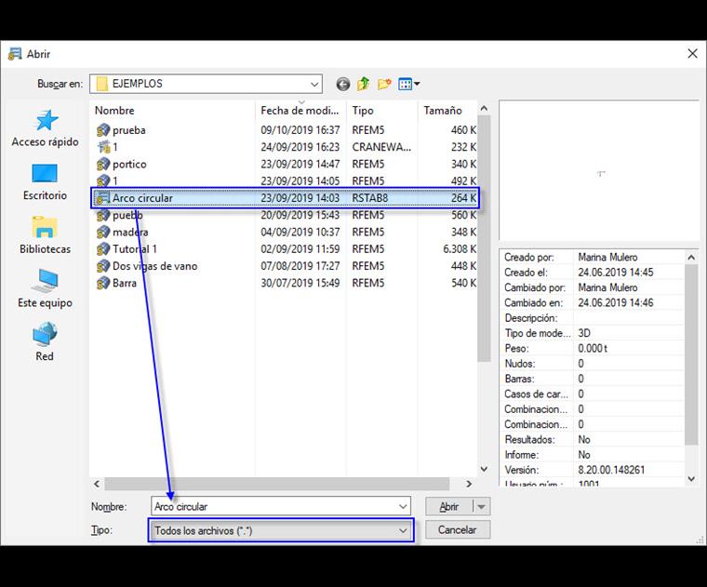
Task: Select the prueba file icon
Action: coord(103,130)
